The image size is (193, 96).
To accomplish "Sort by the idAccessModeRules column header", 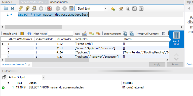I will tap(21, 39).
